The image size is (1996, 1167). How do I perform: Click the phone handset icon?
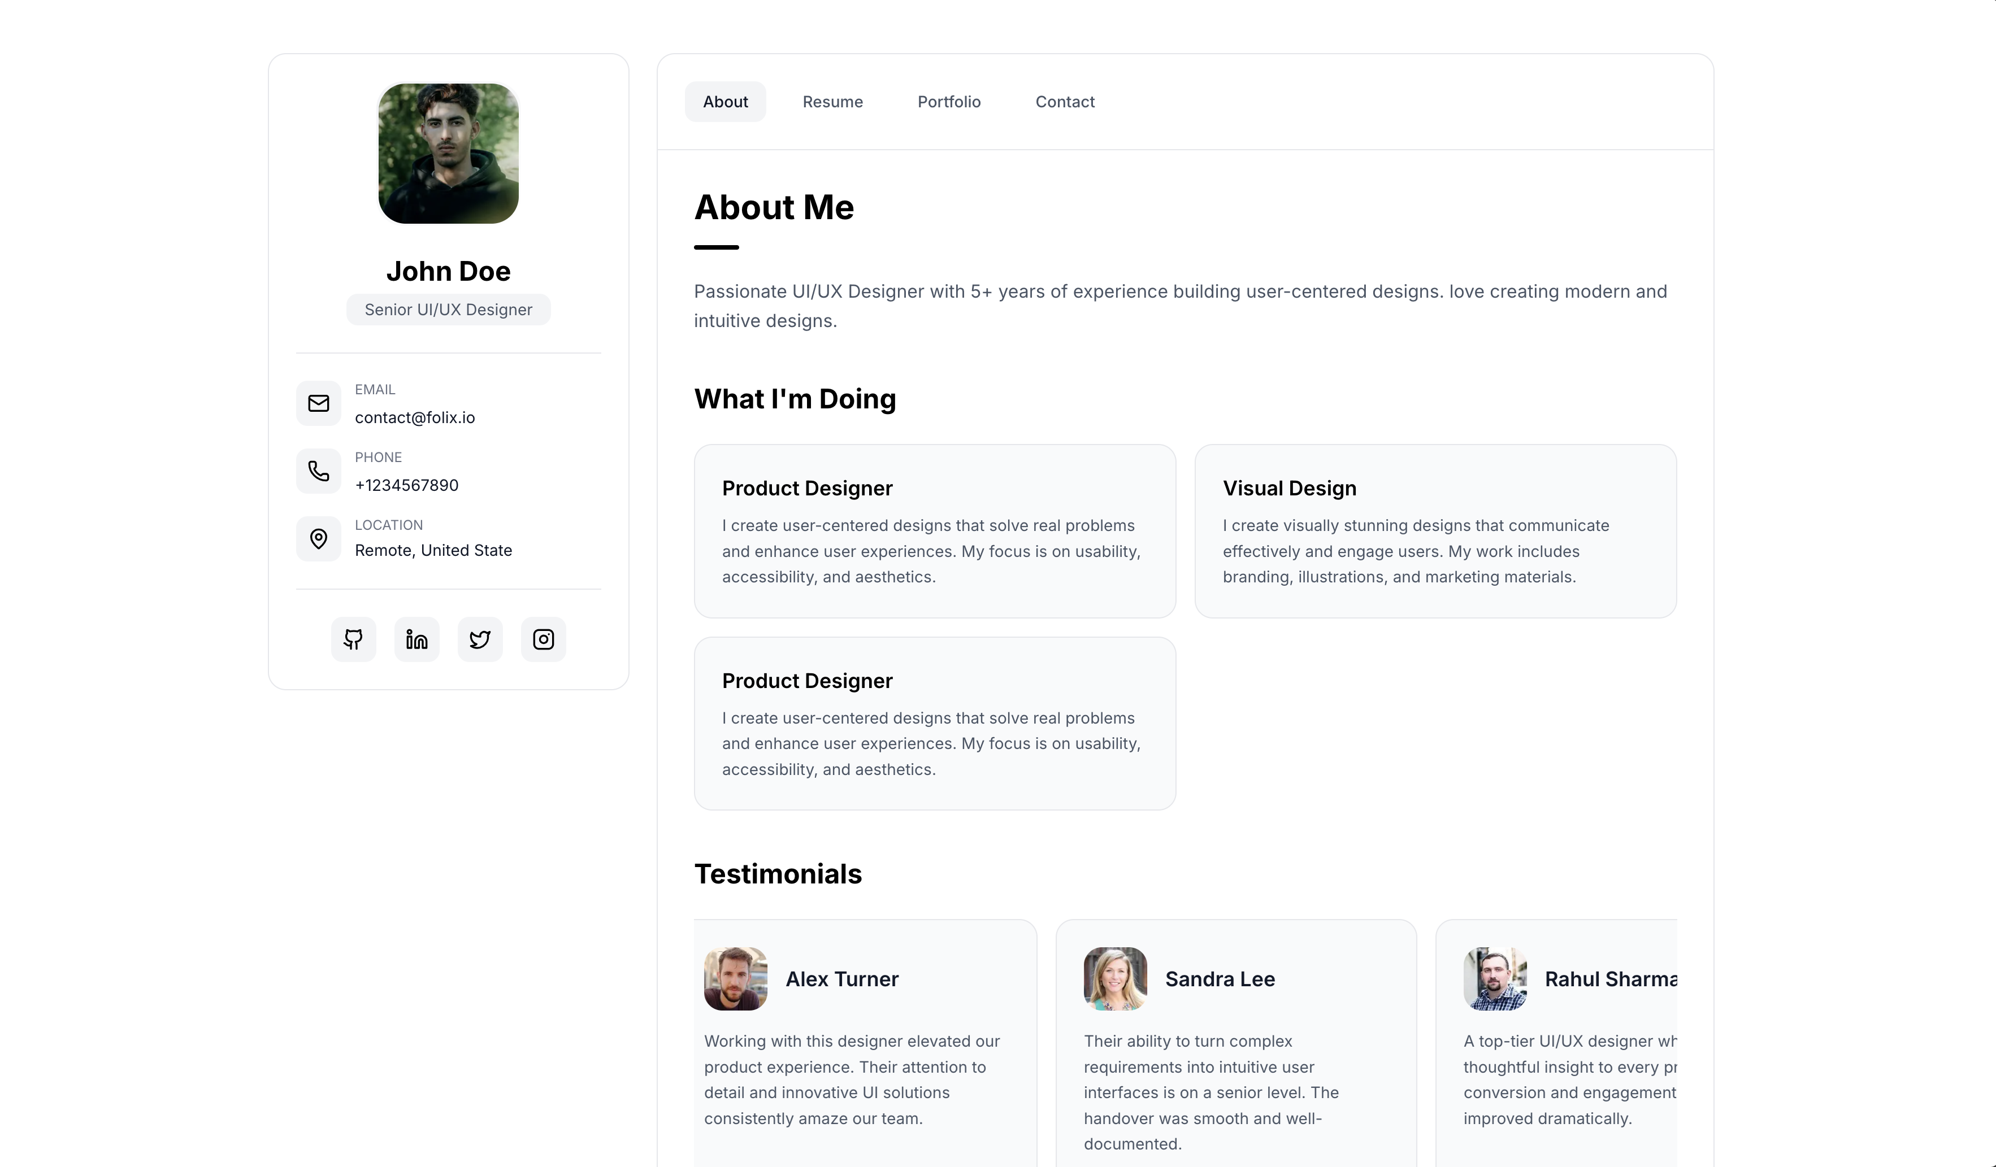coord(318,471)
